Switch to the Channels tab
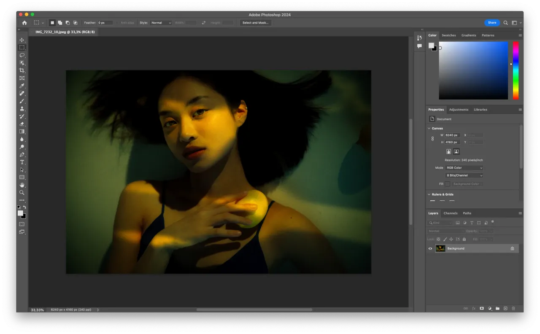540x334 pixels. pyautogui.click(x=451, y=213)
